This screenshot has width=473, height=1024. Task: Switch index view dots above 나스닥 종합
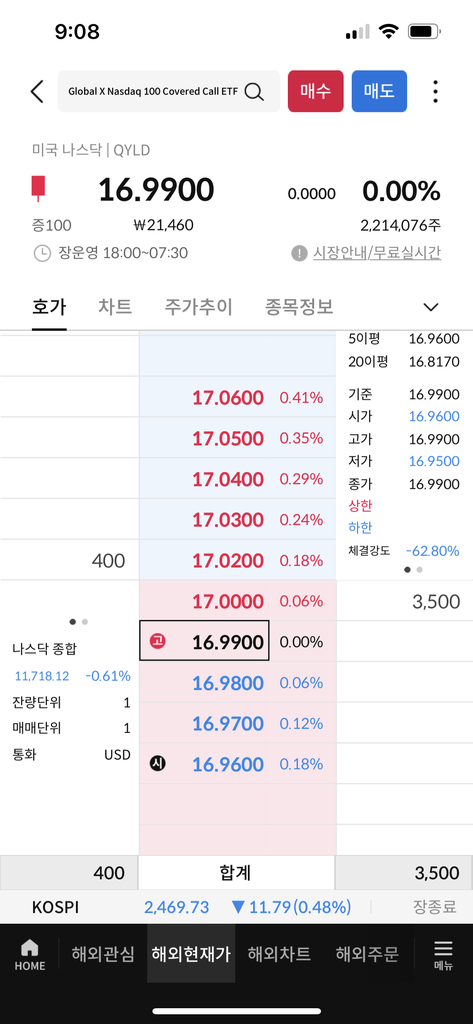[x=78, y=622]
